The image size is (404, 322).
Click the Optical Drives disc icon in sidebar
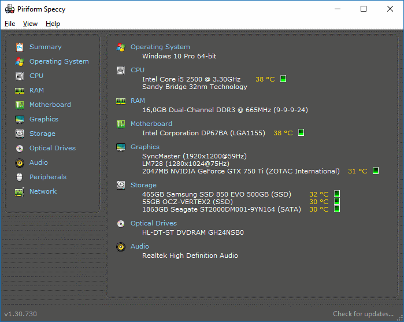(x=20, y=148)
